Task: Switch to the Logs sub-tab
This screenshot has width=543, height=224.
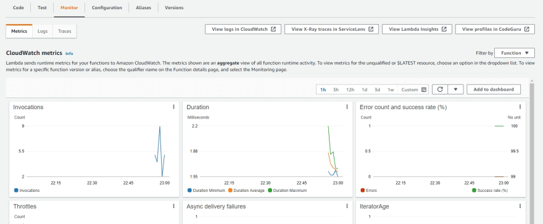Action: point(43,31)
